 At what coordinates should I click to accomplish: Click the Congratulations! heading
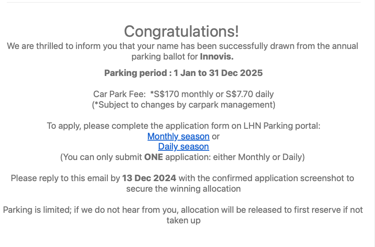tap(181, 31)
